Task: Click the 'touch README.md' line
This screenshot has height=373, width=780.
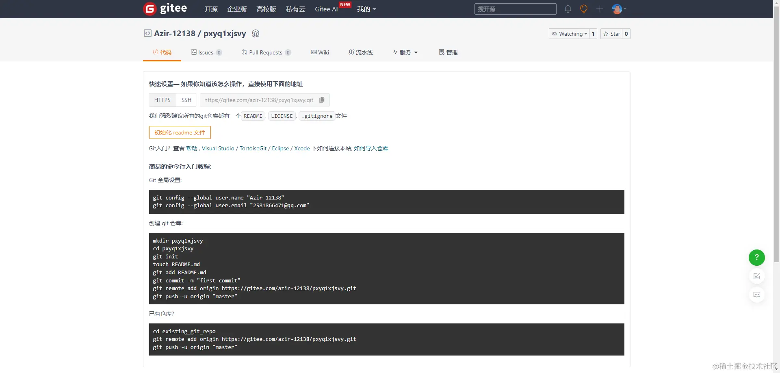Action: [176, 265]
